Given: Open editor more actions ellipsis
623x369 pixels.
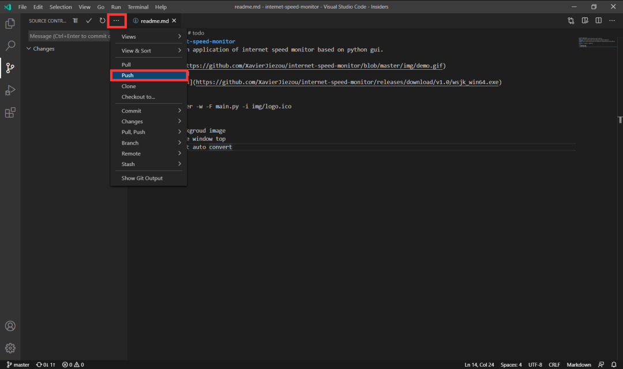Looking at the screenshot, I should [x=612, y=21].
